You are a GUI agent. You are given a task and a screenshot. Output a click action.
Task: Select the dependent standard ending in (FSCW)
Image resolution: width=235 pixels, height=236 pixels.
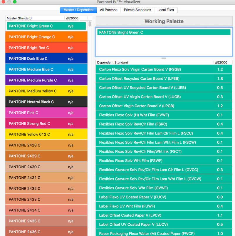pos(164,142)
